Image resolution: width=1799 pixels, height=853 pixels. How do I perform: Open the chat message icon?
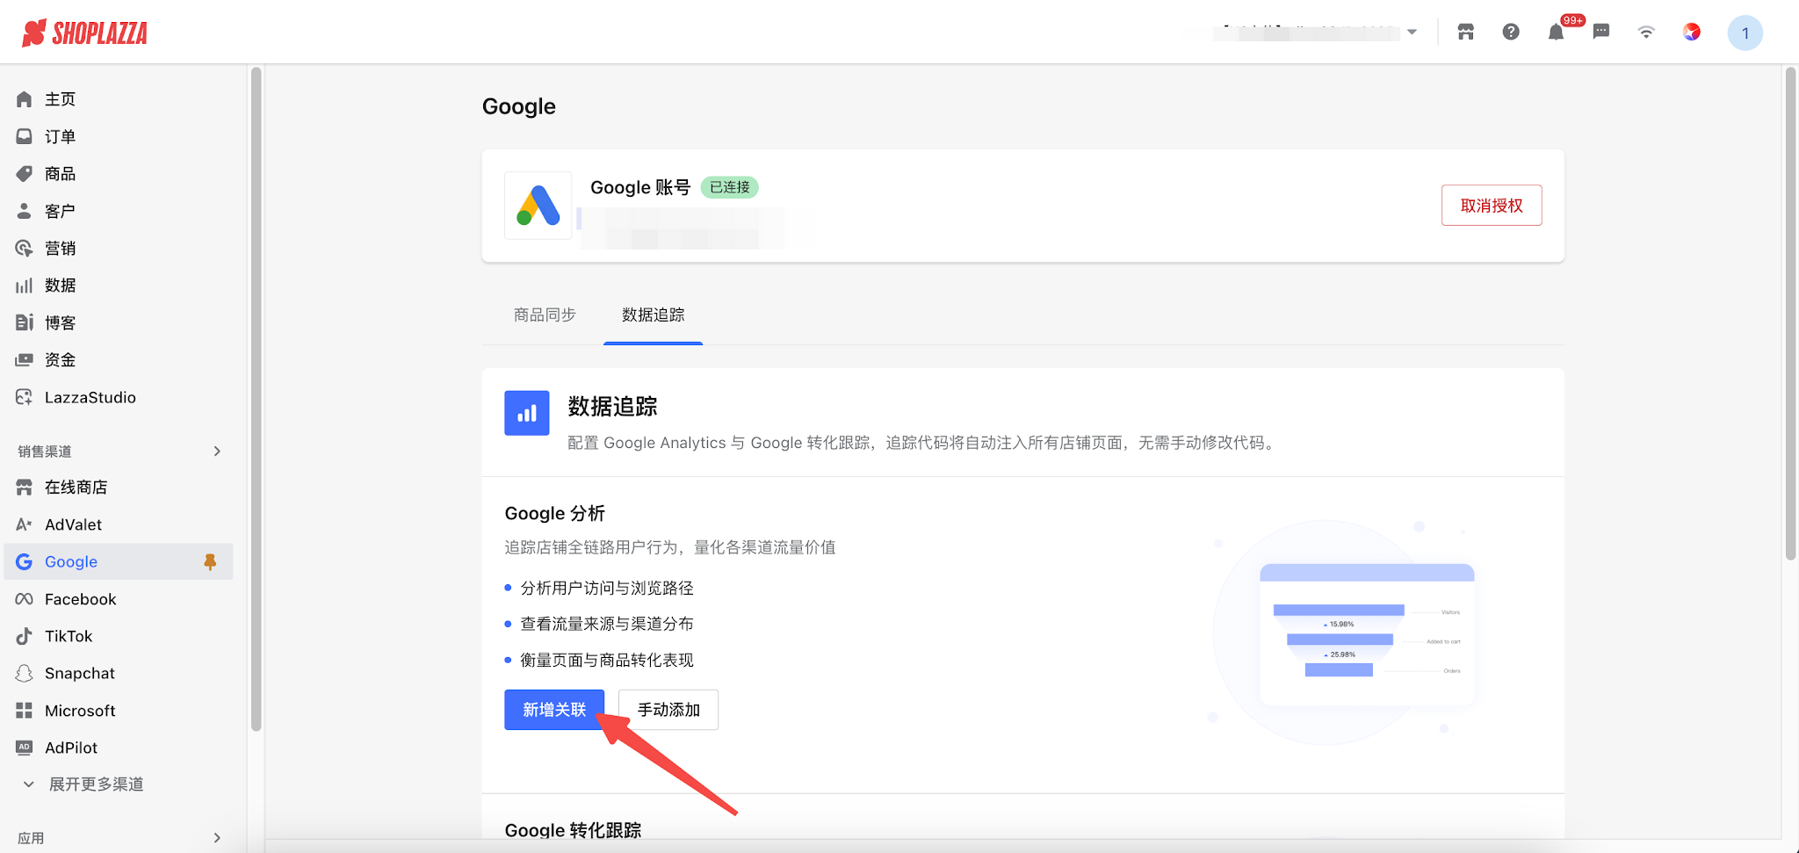click(x=1601, y=33)
